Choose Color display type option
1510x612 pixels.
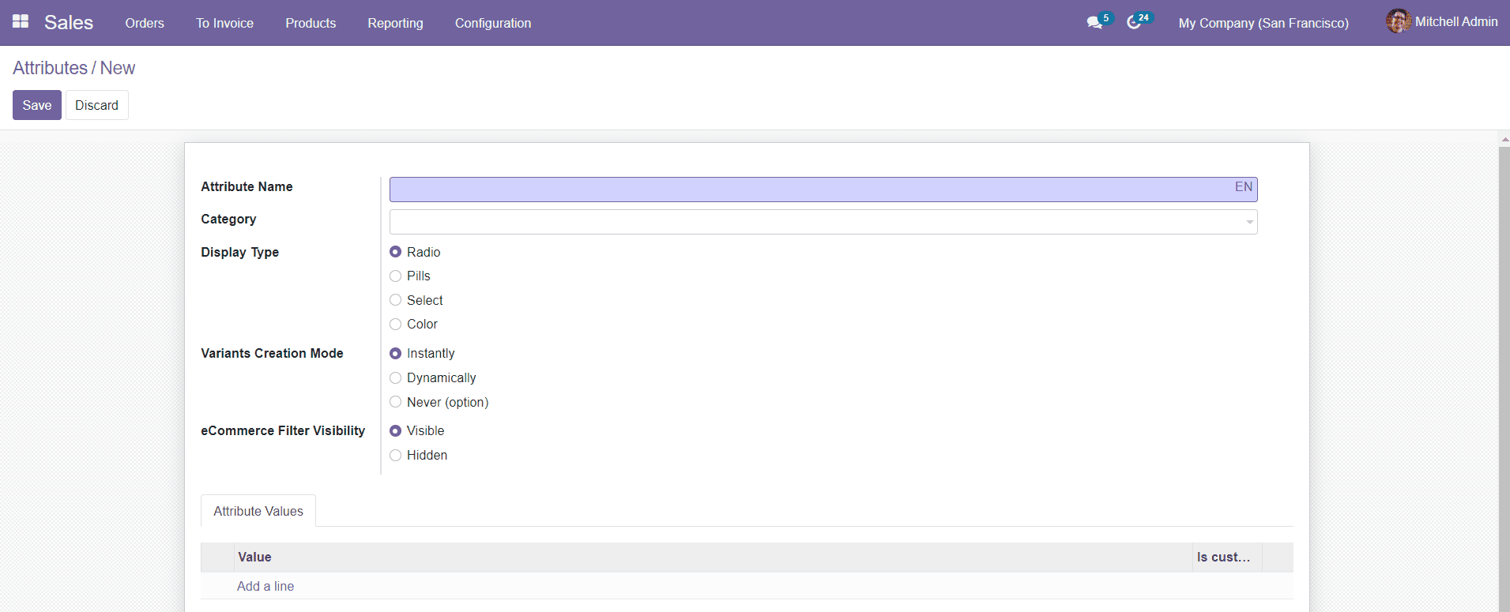[x=396, y=325]
